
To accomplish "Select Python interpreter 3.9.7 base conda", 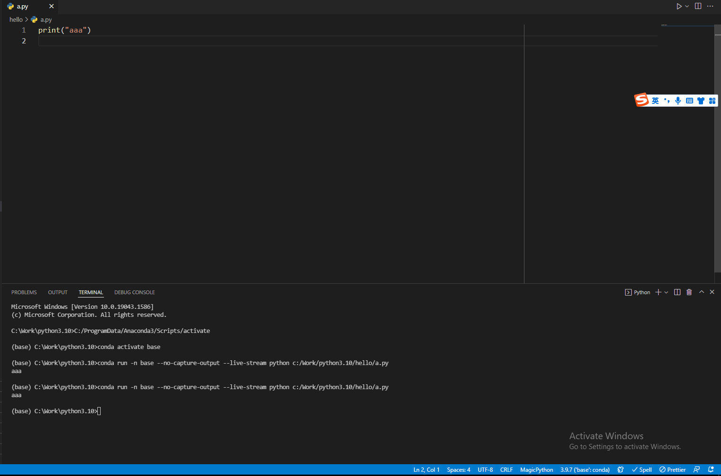I will pos(585,470).
